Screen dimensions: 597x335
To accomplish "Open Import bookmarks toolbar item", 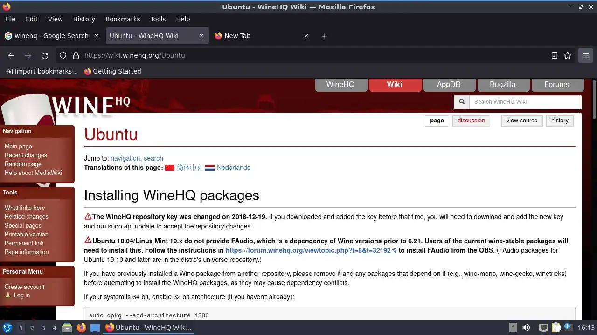I will pyautogui.click(x=42, y=71).
